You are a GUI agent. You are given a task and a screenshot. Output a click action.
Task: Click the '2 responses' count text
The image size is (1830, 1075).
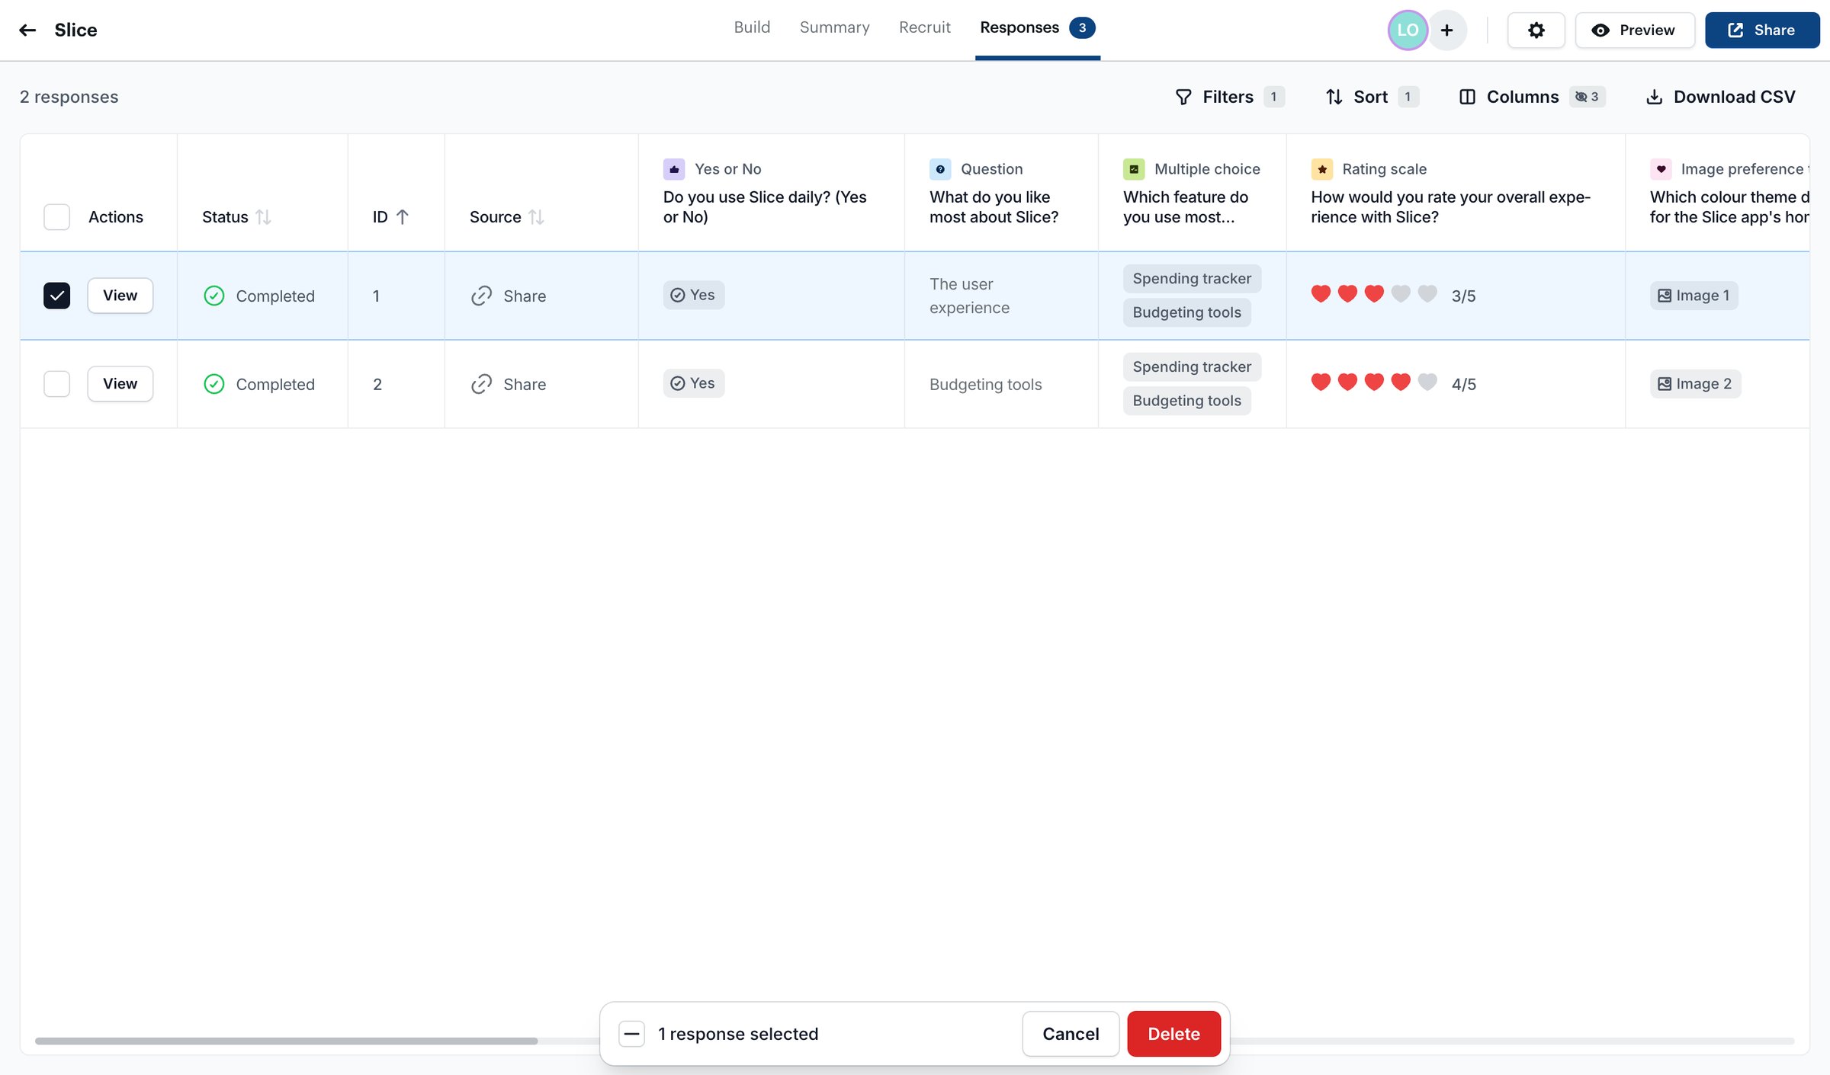tap(69, 97)
